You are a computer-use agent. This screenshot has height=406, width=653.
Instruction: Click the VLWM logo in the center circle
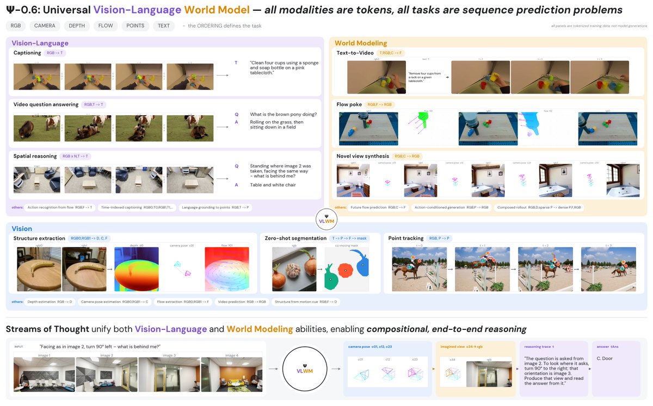pos(325,218)
